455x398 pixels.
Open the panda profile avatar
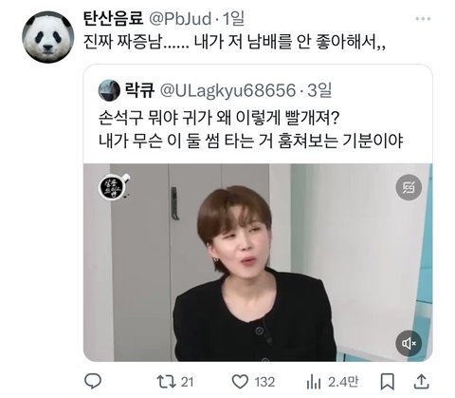(47, 37)
